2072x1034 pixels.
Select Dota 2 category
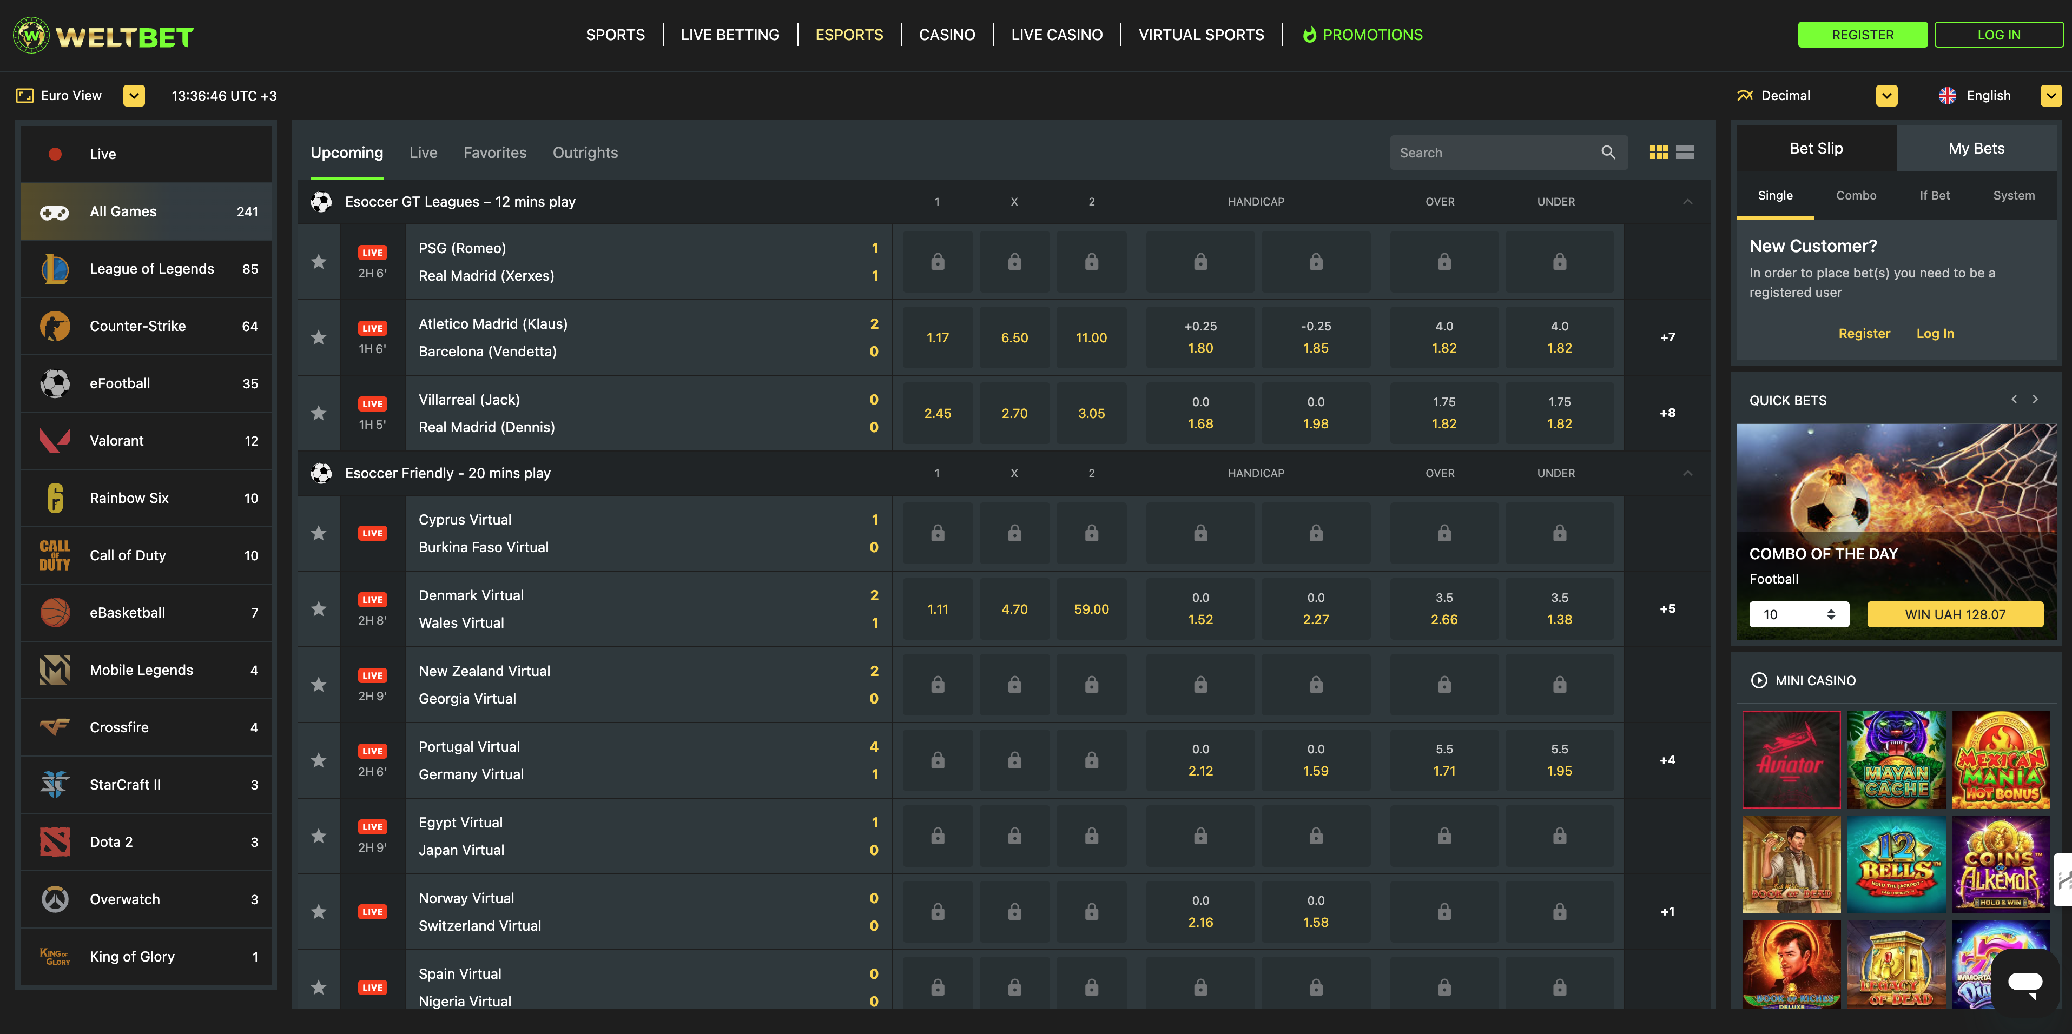(x=146, y=842)
